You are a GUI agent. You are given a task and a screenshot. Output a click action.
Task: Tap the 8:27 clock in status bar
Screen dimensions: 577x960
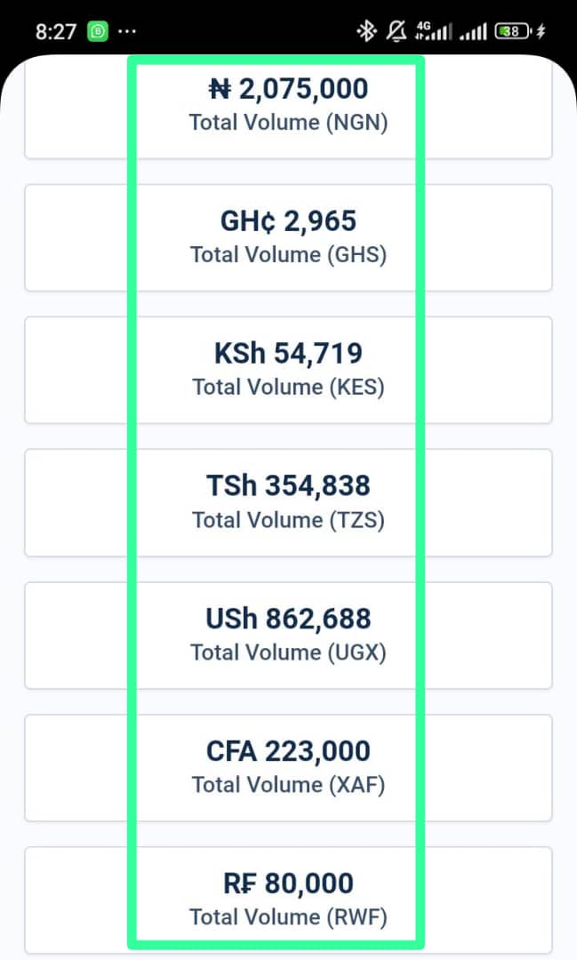click(56, 31)
